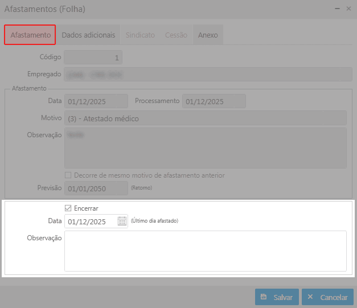Close the Afastamentos (Folha) dialog
The height and width of the screenshot is (308, 357).
pos(348,9)
